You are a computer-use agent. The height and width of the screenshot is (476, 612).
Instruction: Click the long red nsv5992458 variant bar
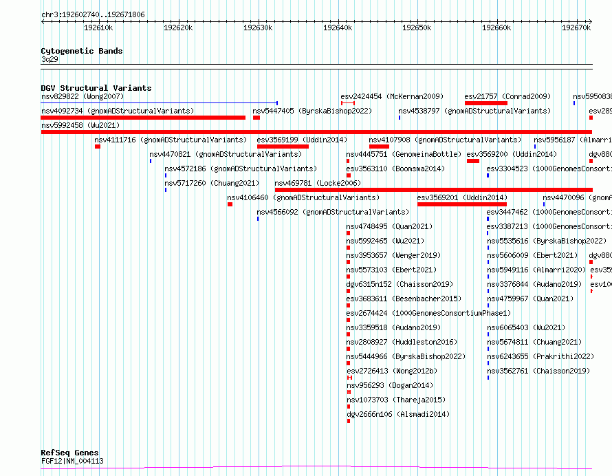(316, 132)
